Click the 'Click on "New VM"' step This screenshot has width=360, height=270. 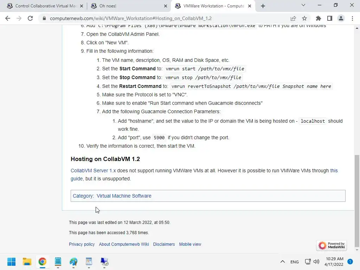point(108,43)
